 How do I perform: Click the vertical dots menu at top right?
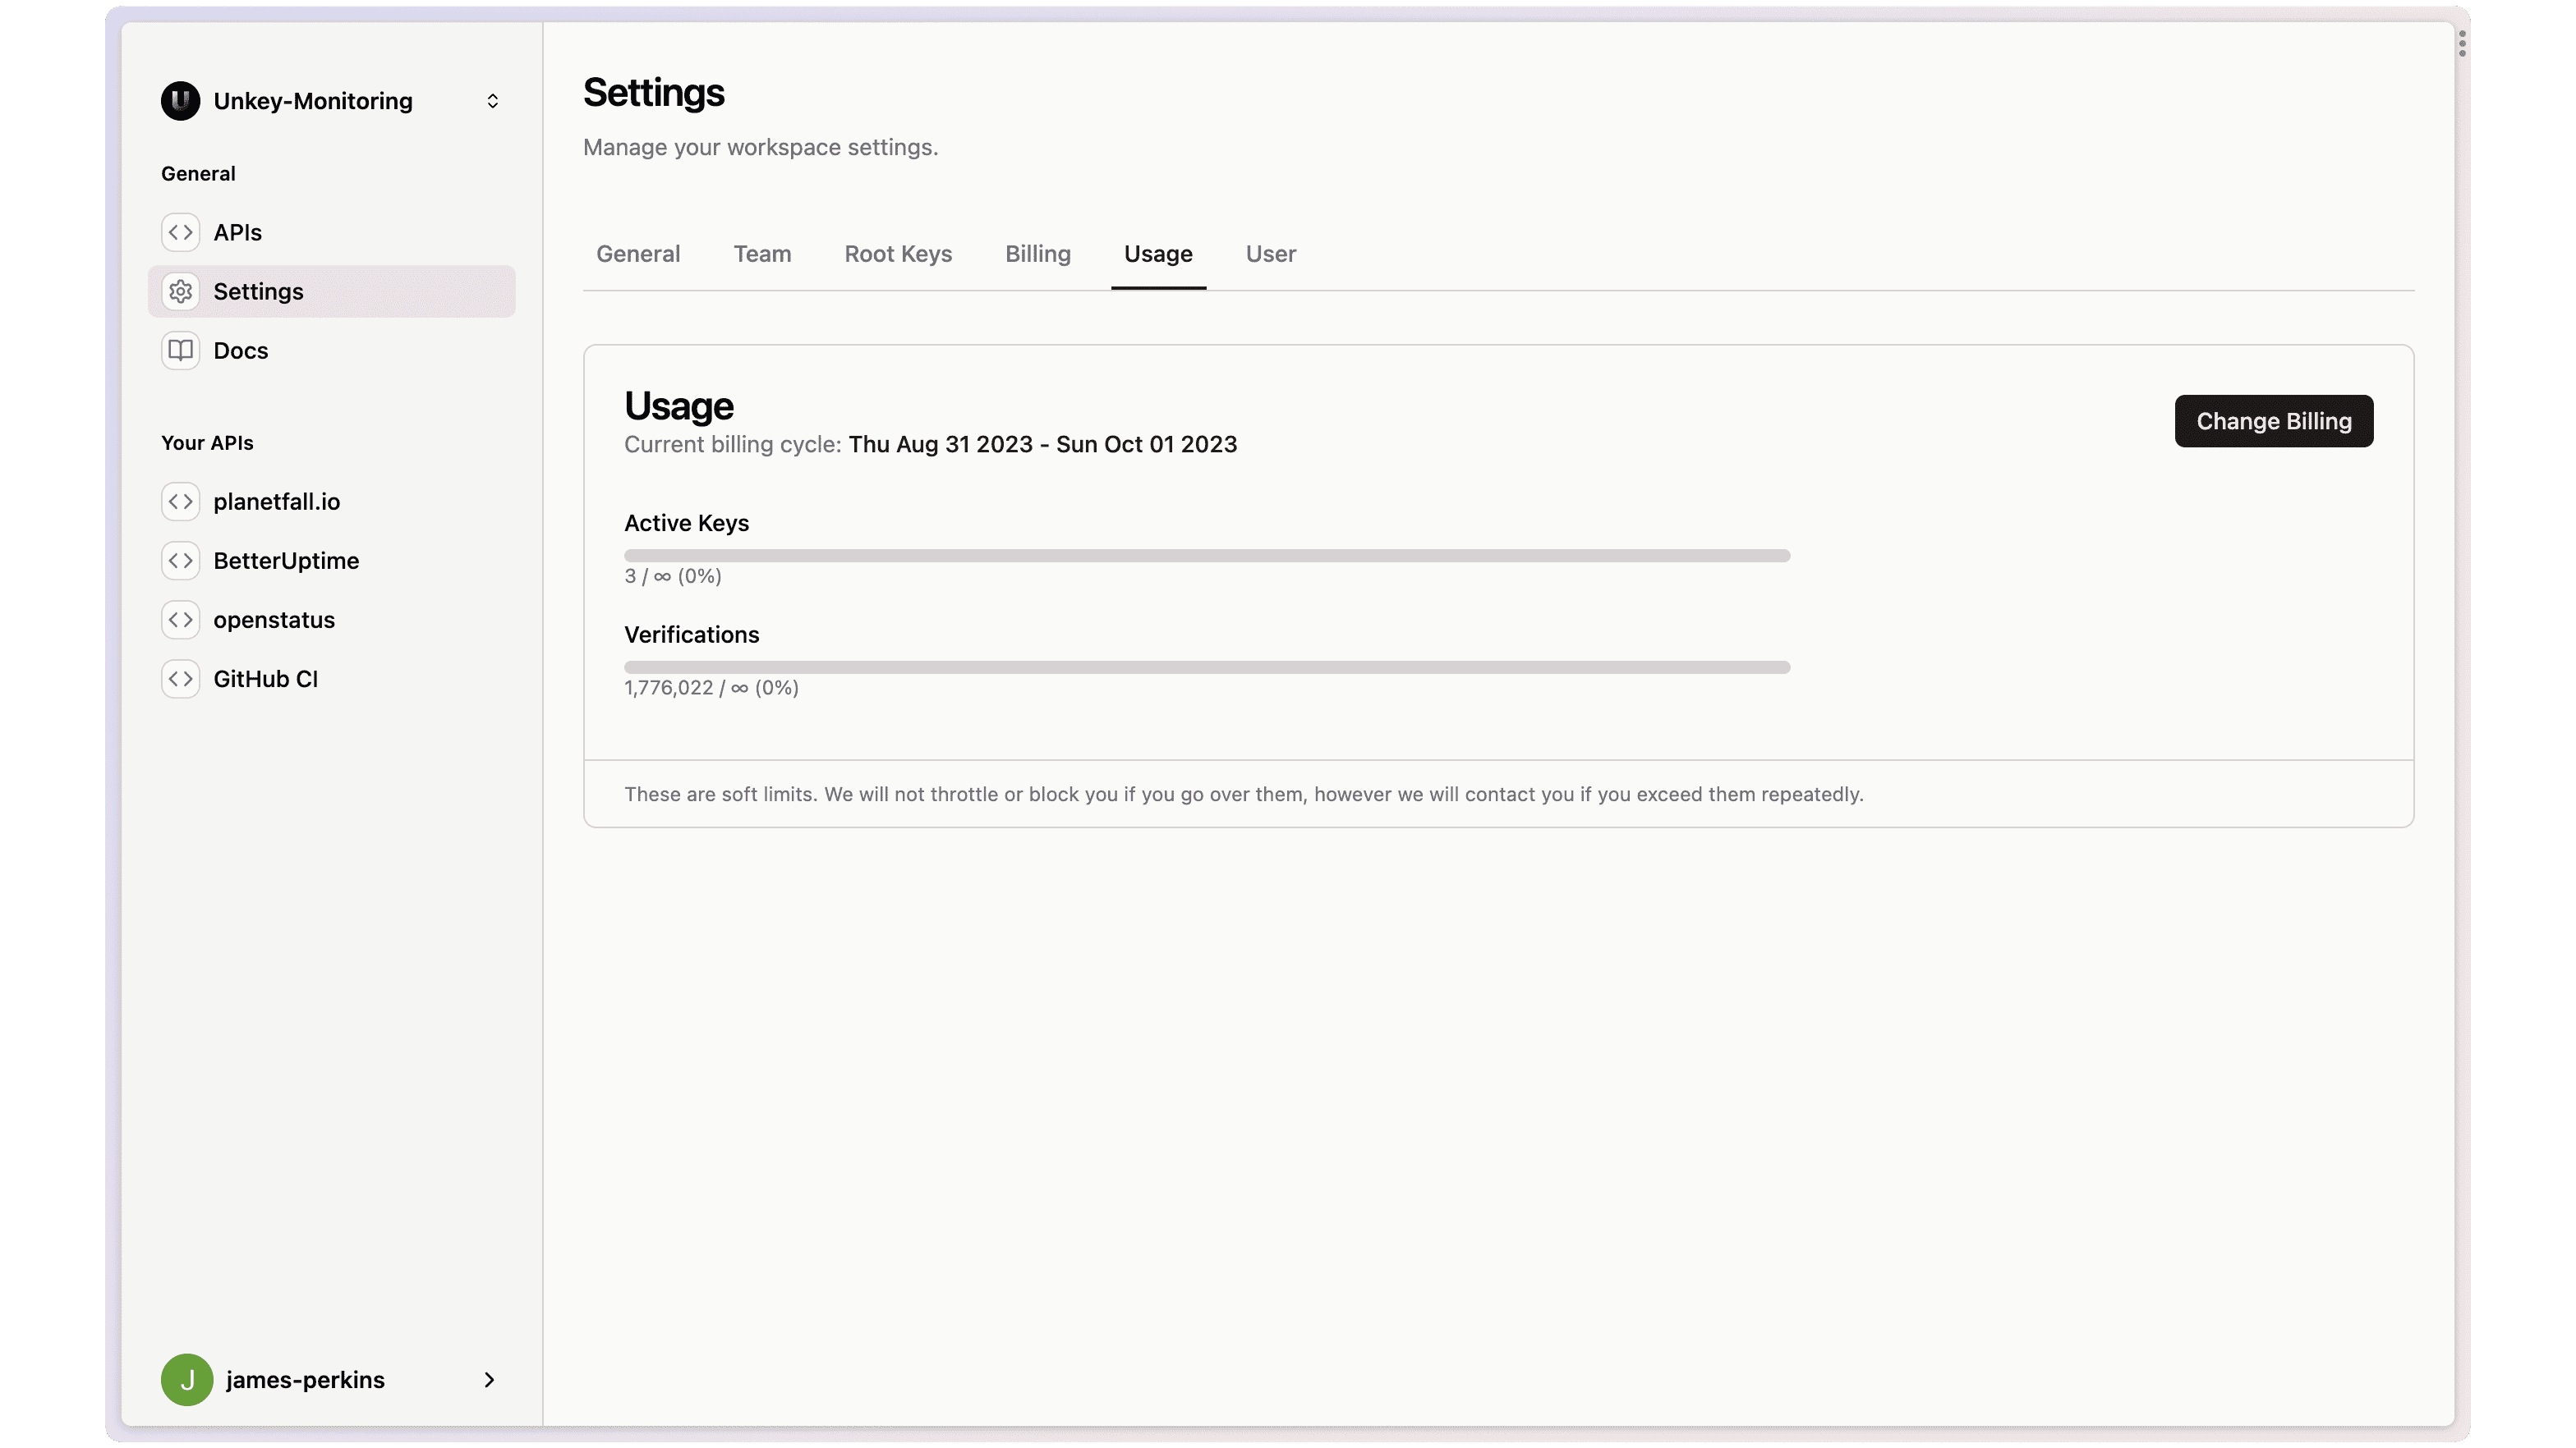(2461, 43)
